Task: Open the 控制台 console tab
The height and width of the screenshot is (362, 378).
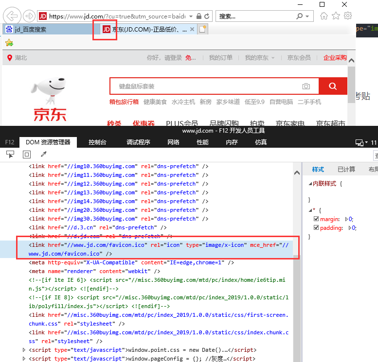Action: point(97,142)
